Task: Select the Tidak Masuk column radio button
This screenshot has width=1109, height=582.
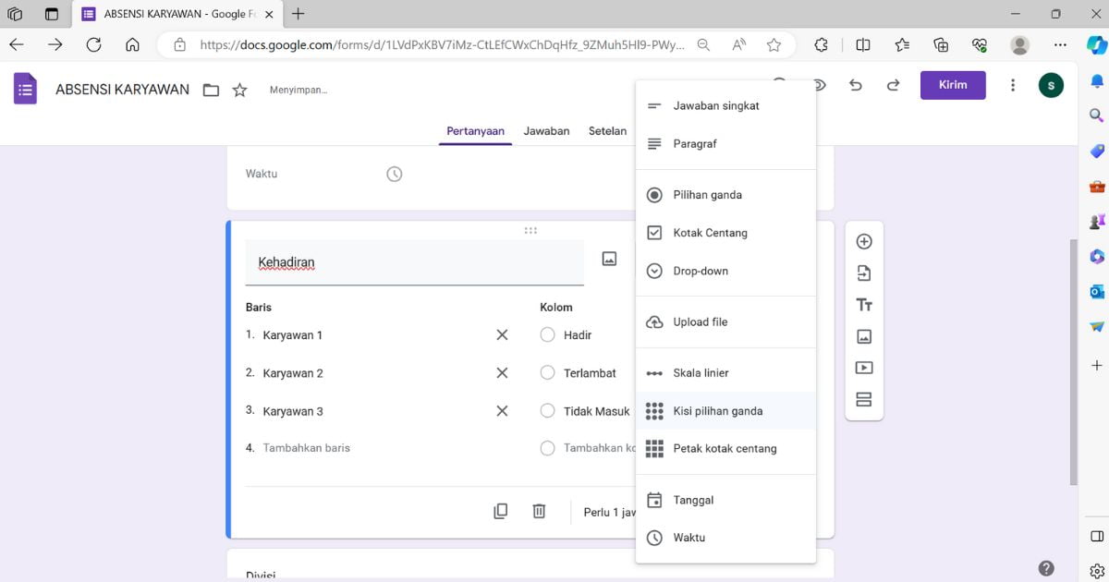Action: pos(547,411)
